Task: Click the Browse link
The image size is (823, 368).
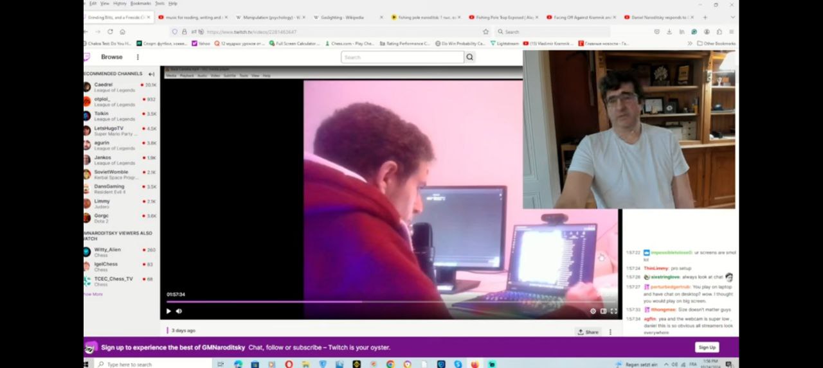Action: [x=112, y=57]
